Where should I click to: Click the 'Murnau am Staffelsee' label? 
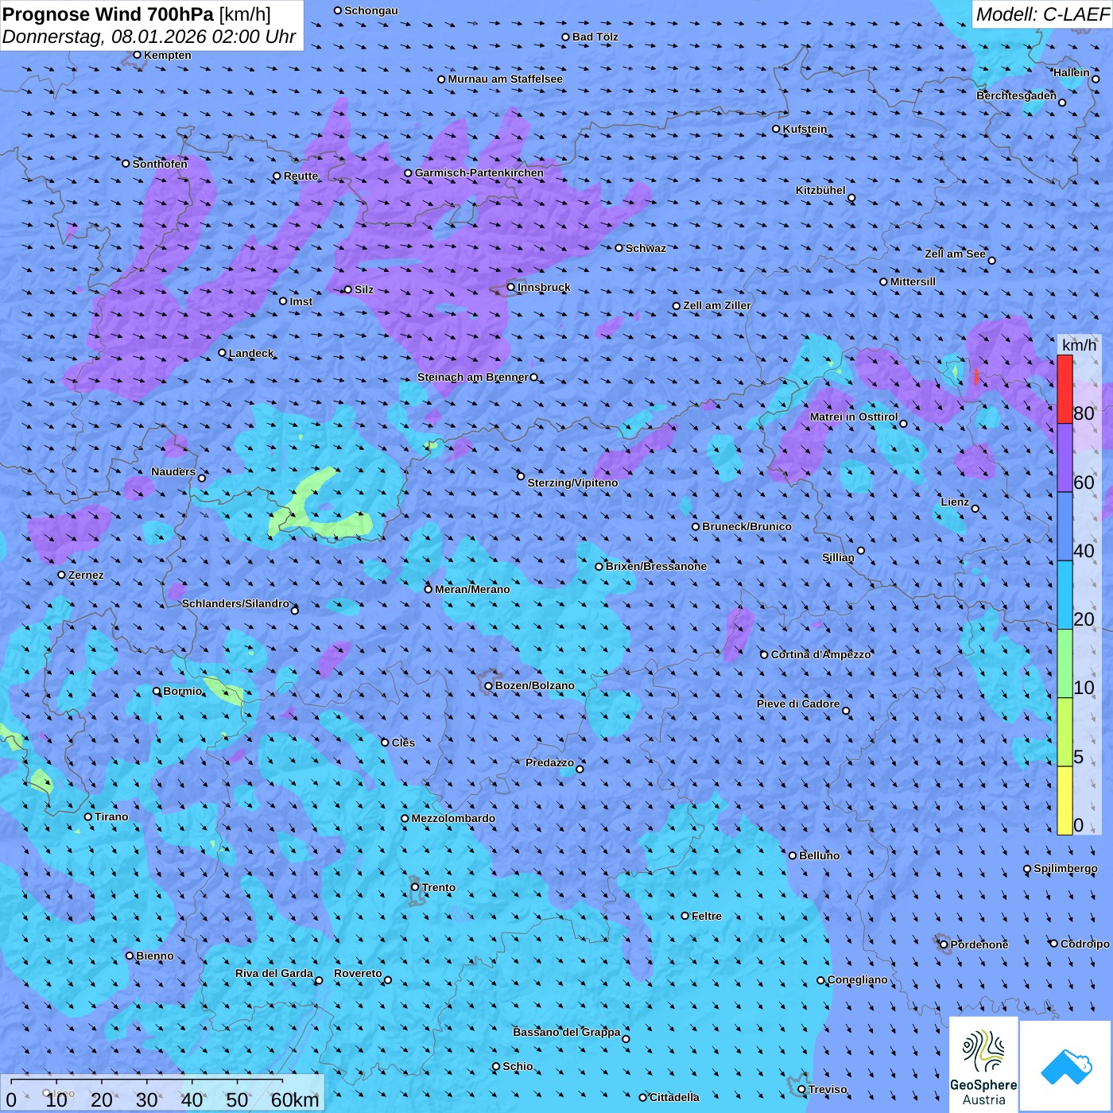[x=505, y=79]
